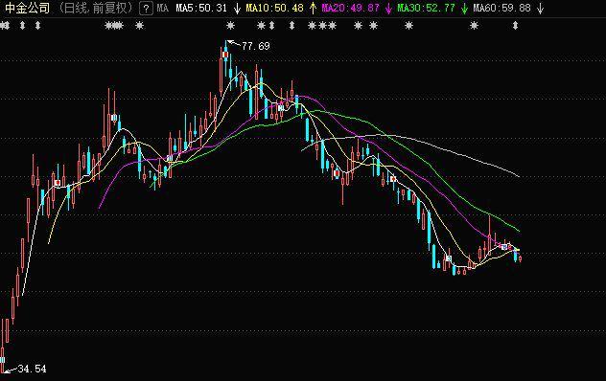This screenshot has height=381, width=606.
Task: Click the green down arrow after MA30
Action: tap(464, 8)
